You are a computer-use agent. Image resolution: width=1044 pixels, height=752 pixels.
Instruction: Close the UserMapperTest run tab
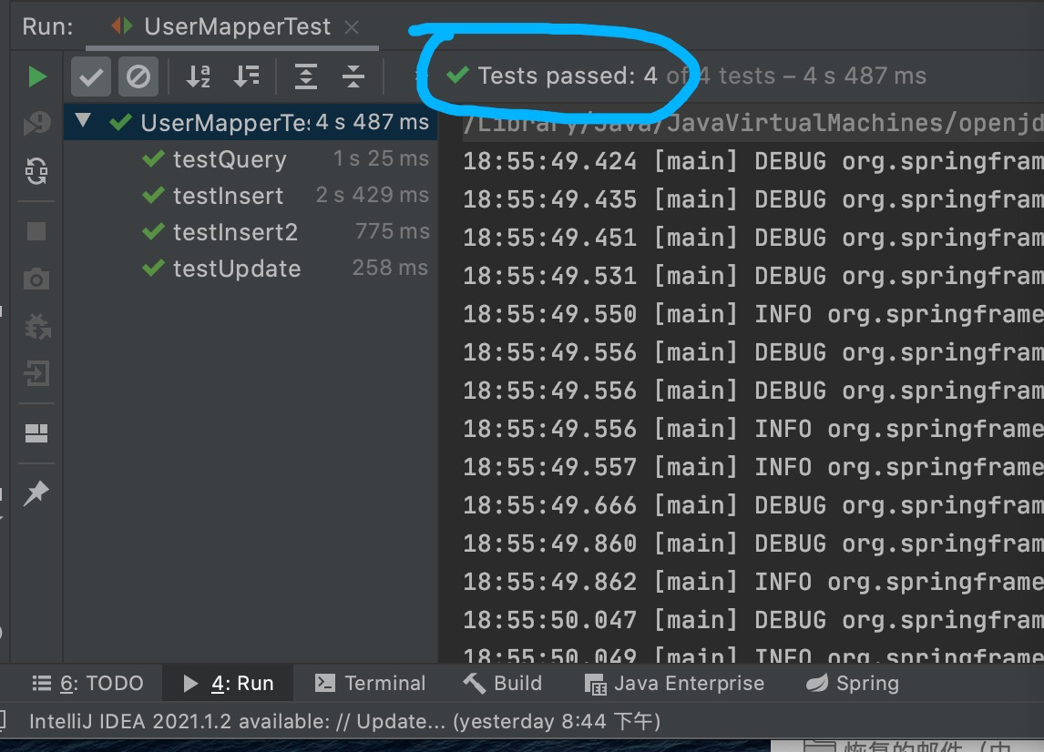click(352, 27)
